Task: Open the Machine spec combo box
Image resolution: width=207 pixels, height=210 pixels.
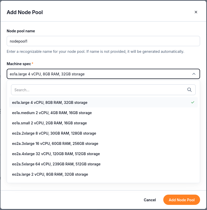Action: tap(103, 74)
